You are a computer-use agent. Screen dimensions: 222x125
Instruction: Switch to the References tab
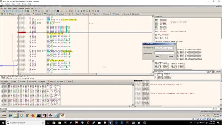pos(105,14)
